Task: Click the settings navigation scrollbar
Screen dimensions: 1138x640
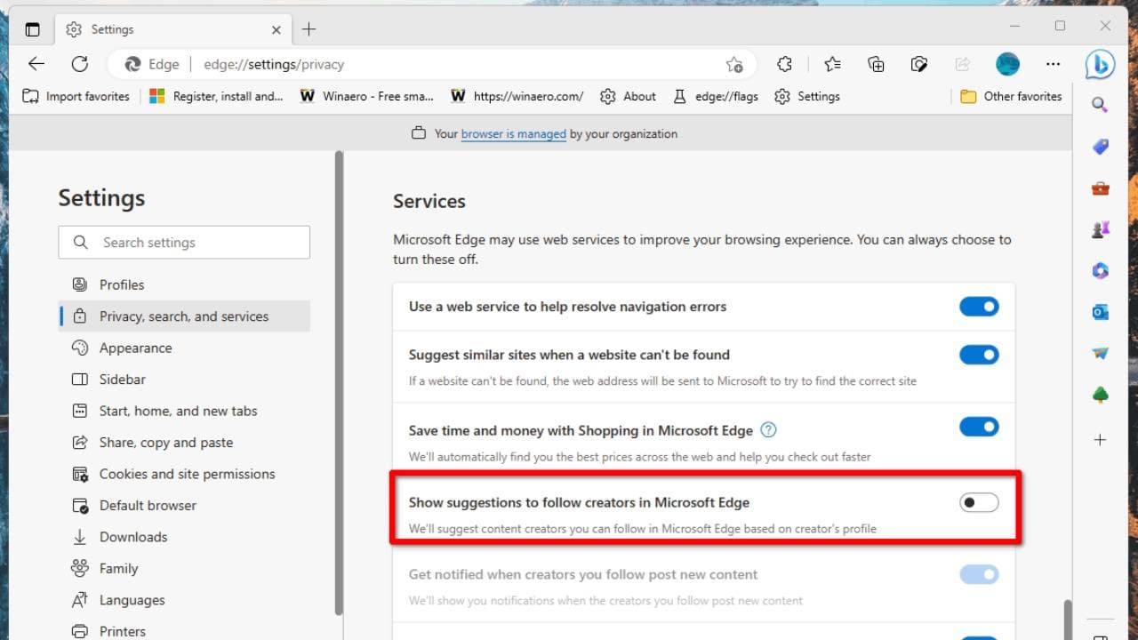Action: [x=339, y=382]
